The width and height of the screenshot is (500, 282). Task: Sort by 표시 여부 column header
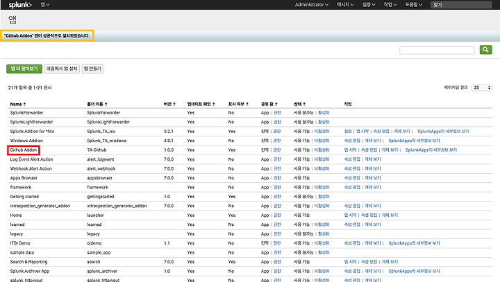coord(238,104)
